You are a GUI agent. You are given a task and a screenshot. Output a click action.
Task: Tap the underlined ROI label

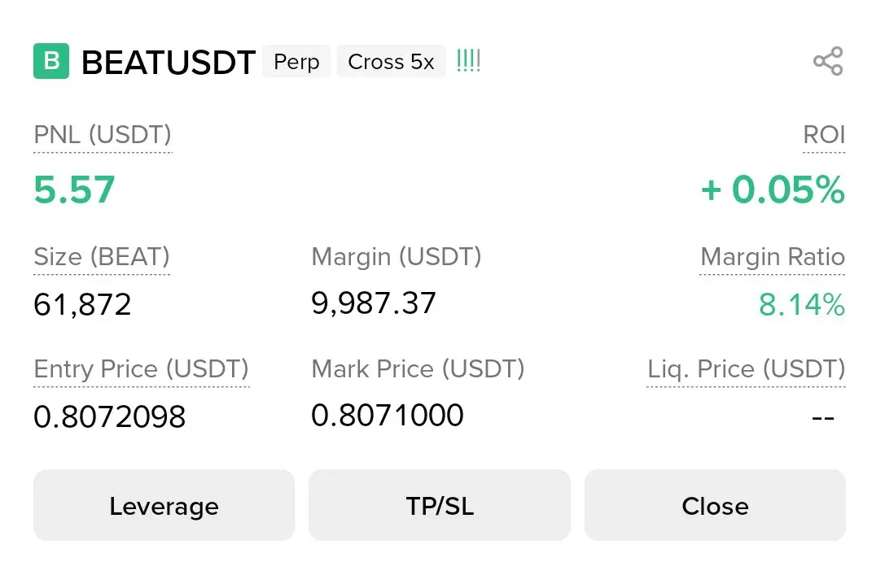coord(824,135)
